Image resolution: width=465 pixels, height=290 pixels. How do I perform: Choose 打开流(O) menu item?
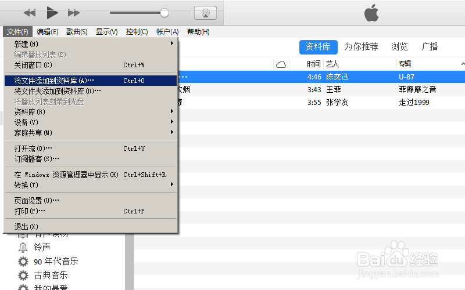(x=91, y=148)
